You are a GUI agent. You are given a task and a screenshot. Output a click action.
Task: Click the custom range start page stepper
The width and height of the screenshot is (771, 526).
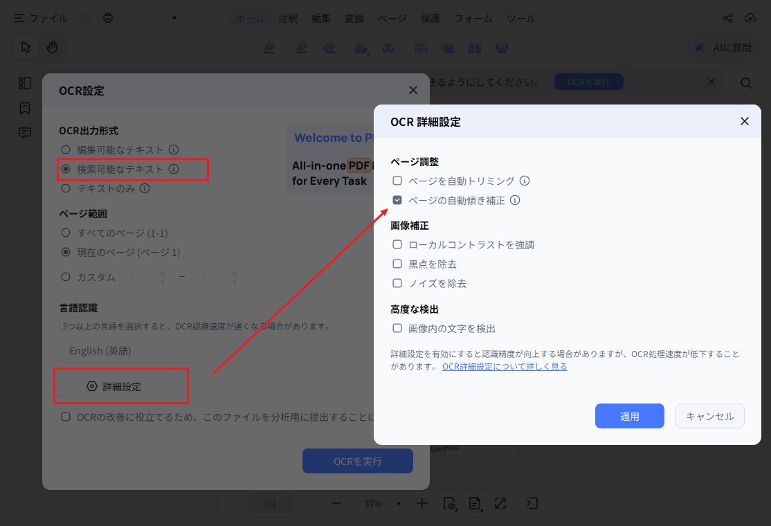coord(162,278)
